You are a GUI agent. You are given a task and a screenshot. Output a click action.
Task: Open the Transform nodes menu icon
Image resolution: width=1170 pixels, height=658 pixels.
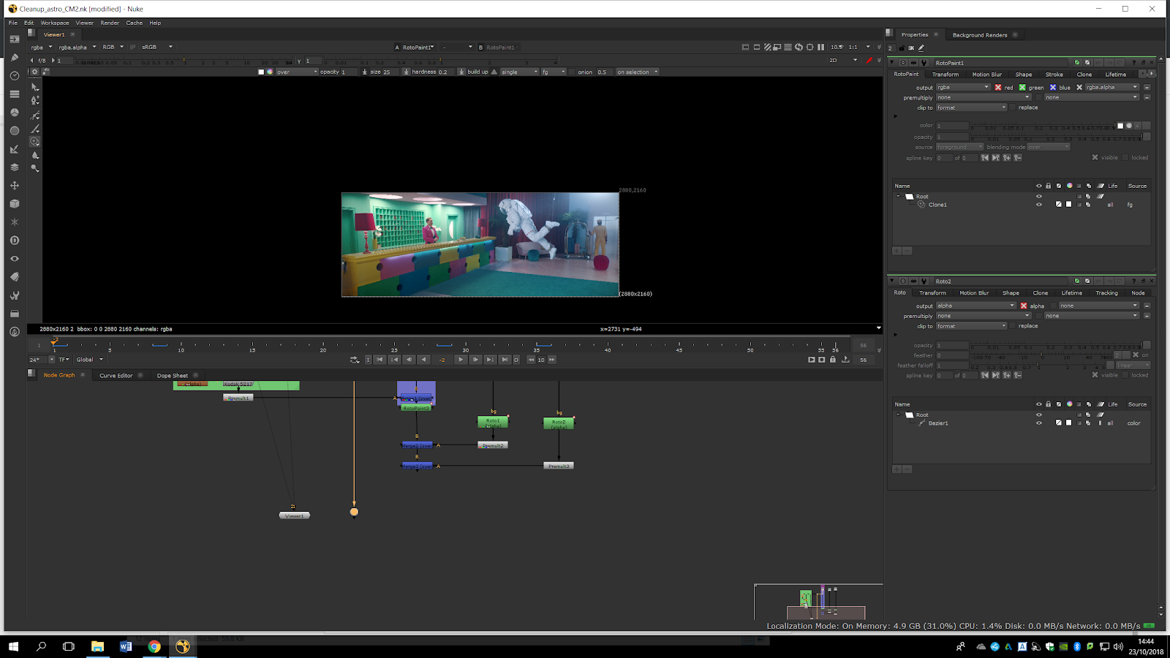tap(15, 186)
